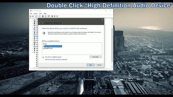Expand the Human Interface Devices tree node
173x97 pixels.
32,25
